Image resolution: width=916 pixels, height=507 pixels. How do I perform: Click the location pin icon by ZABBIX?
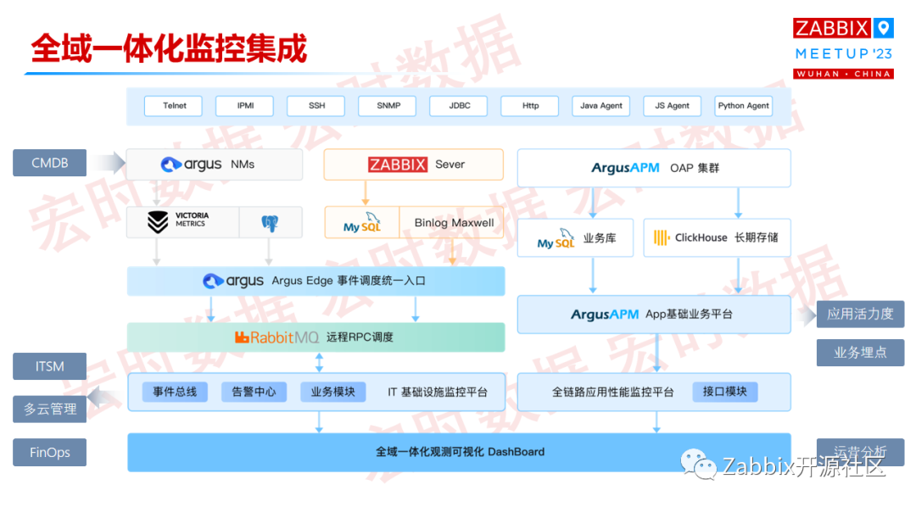point(883,27)
